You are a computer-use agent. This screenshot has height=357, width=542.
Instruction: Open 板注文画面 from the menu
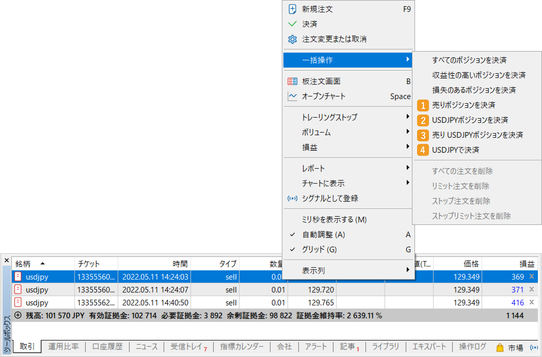[x=348, y=82]
